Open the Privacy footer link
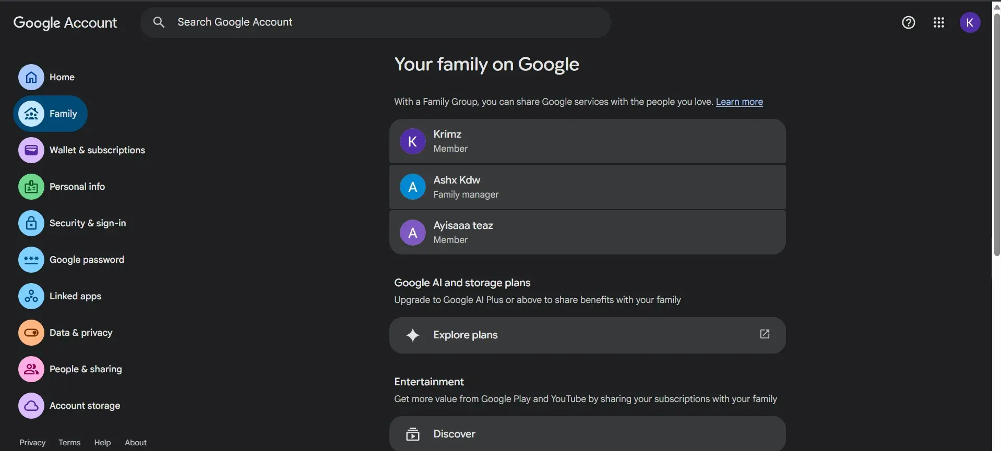The image size is (1001, 451). point(32,443)
